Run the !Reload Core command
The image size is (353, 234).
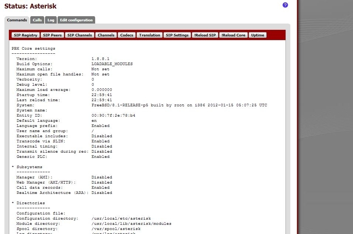point(233,35)
